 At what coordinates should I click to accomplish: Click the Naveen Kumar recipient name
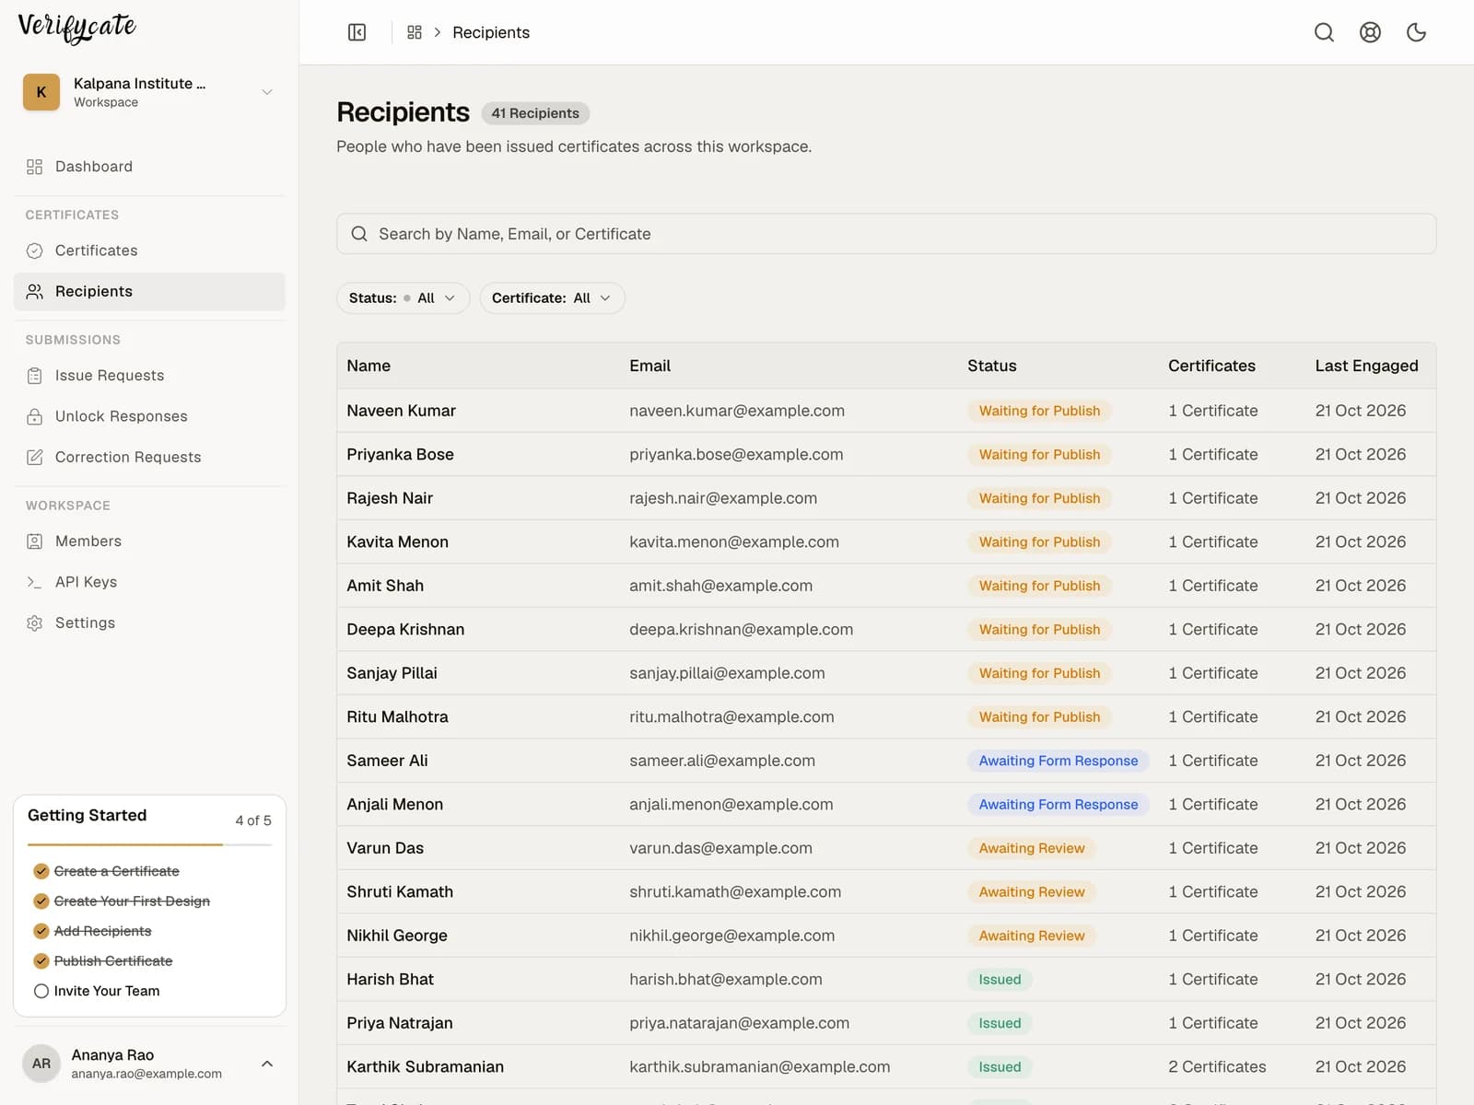[402, 411]
